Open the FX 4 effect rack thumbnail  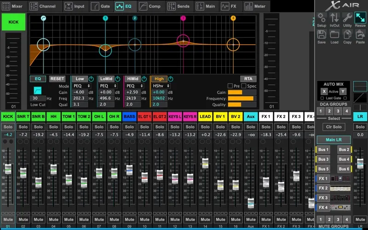point(340,207)
